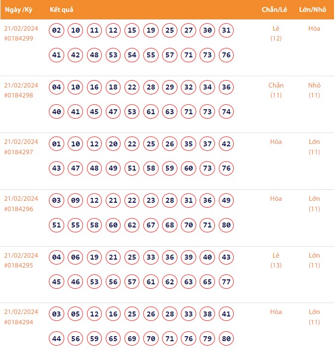Click ball 77 in draw #0184295
Screen dimensions: 335x357
226,282
